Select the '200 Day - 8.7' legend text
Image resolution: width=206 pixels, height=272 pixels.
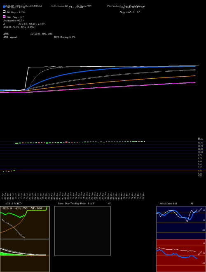click(15, 17)
